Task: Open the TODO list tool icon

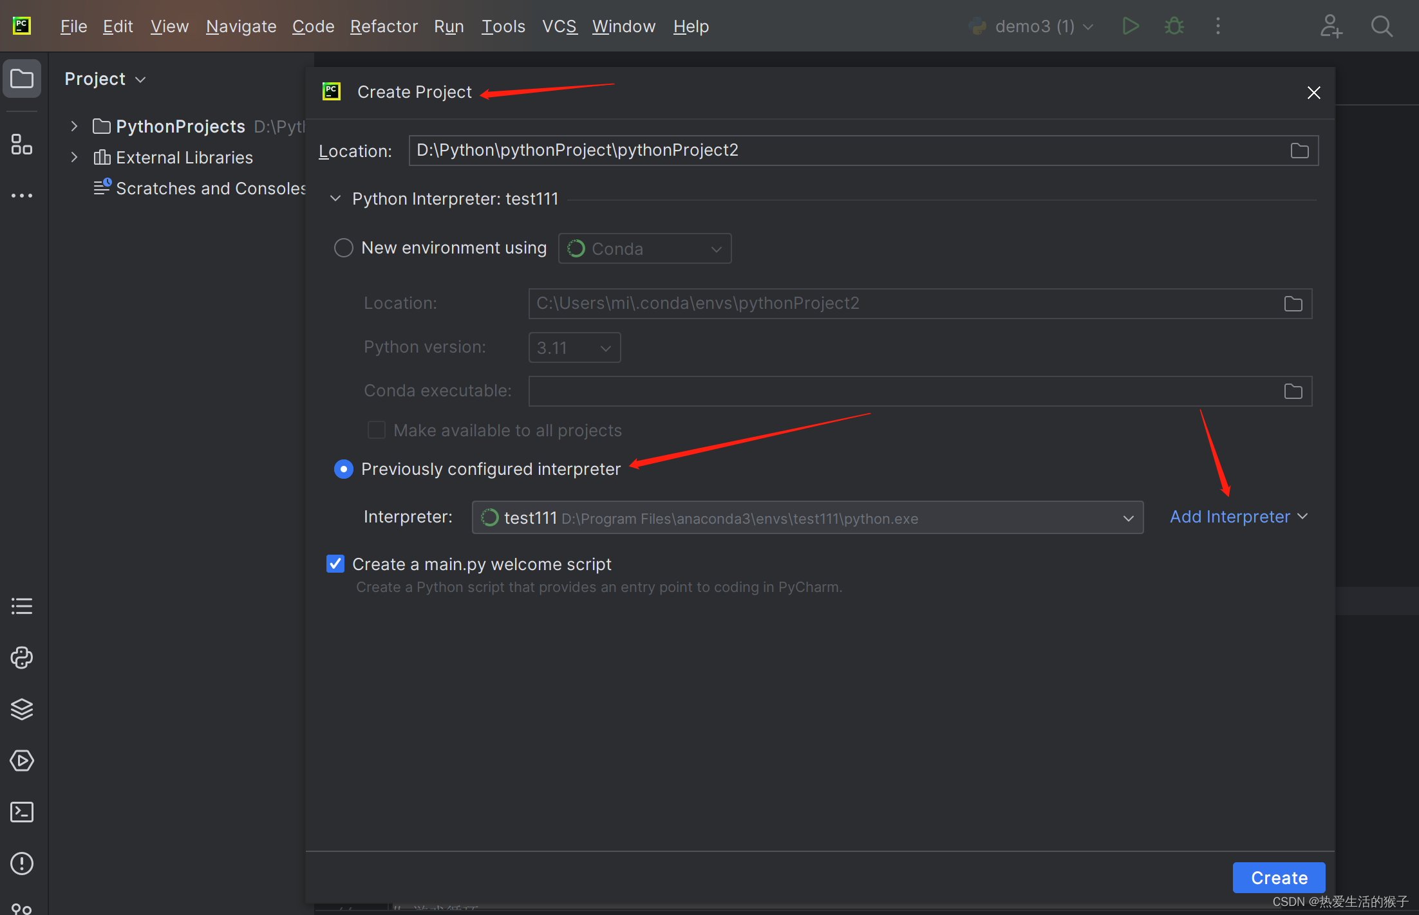Action: 22,606
